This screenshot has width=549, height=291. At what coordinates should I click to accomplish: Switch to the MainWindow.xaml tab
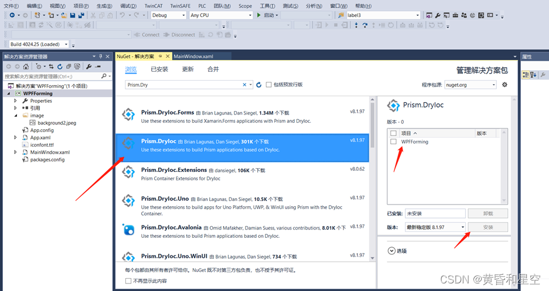pos(193,56)
